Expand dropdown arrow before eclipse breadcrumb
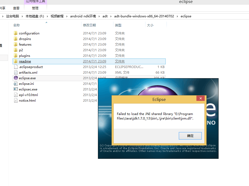 (x=177, y=16)
